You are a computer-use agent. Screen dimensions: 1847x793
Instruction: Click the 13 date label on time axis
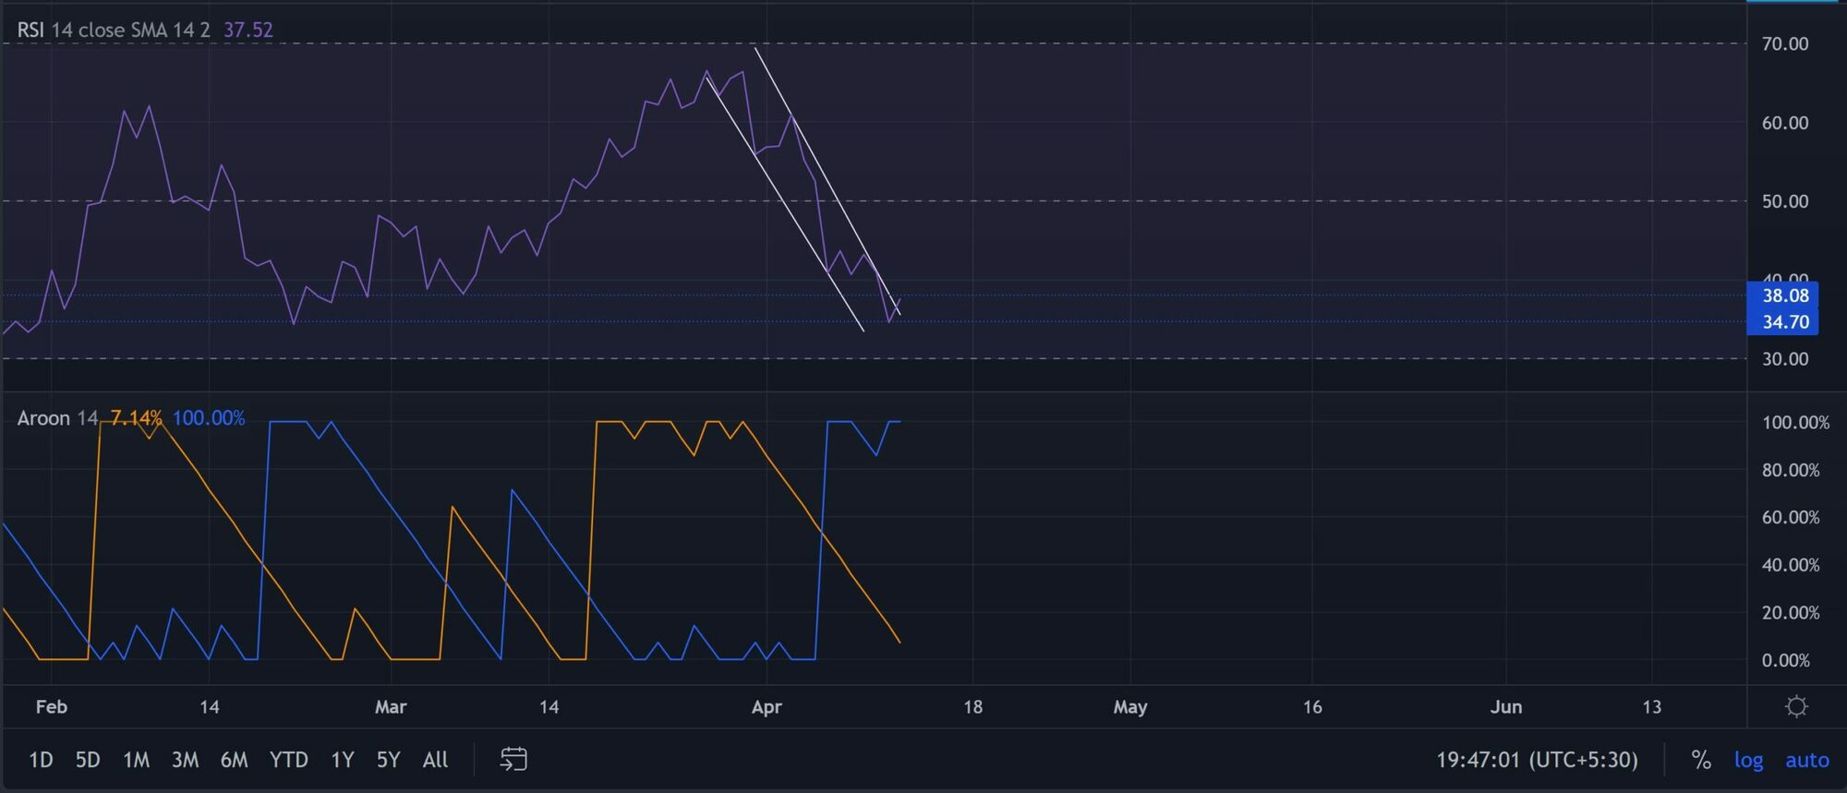click(x=1651, y=707)
